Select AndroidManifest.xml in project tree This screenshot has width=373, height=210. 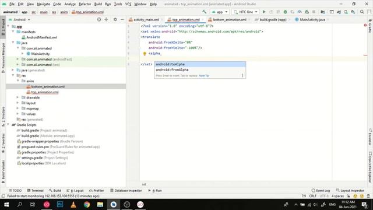click(x=41, y=37)
